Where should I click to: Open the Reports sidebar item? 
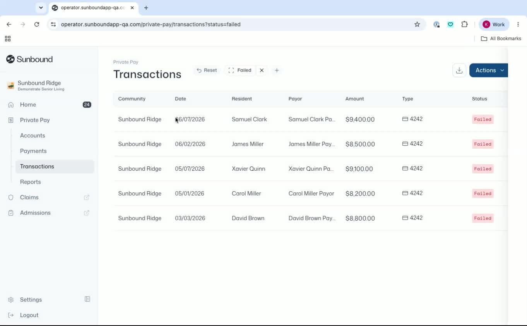(x=30, y=182)
